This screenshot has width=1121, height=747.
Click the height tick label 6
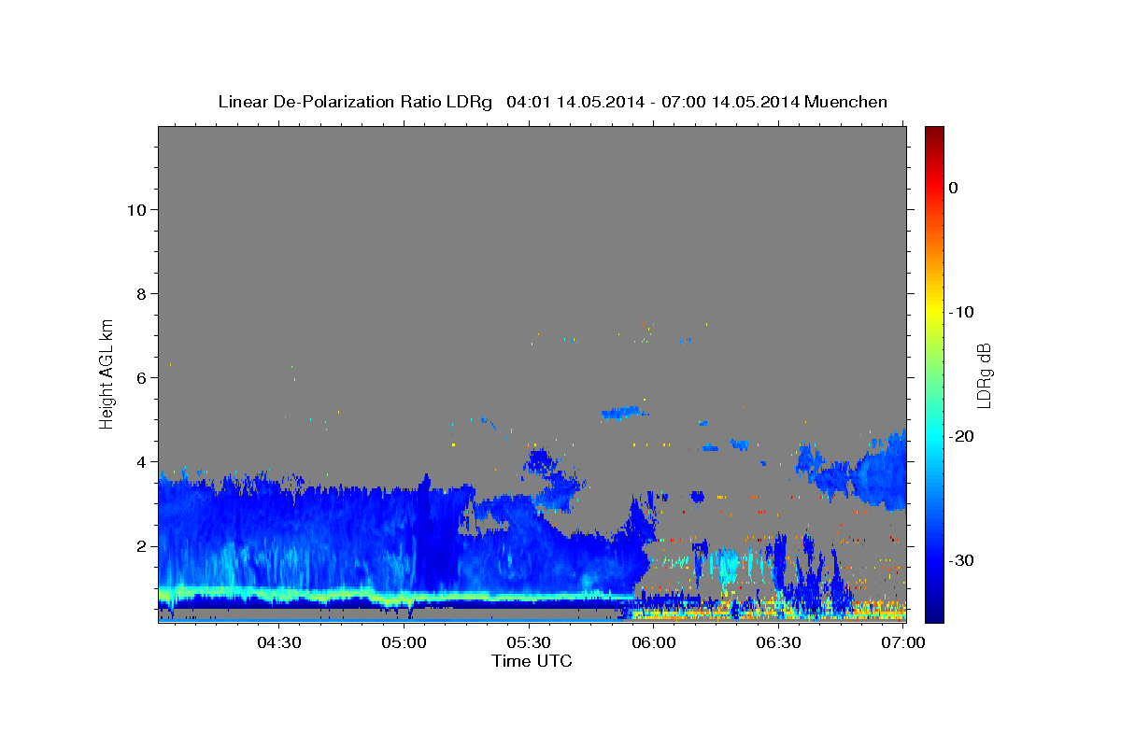pos(143,378)
